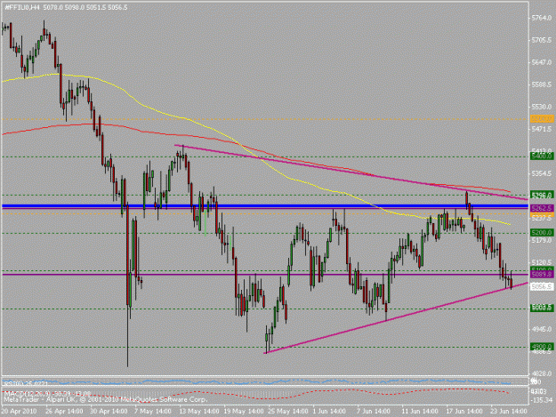Screen dimensions: 556x417
Task: Click the 5354.5 price axis label
Action: tap(542, 173)
